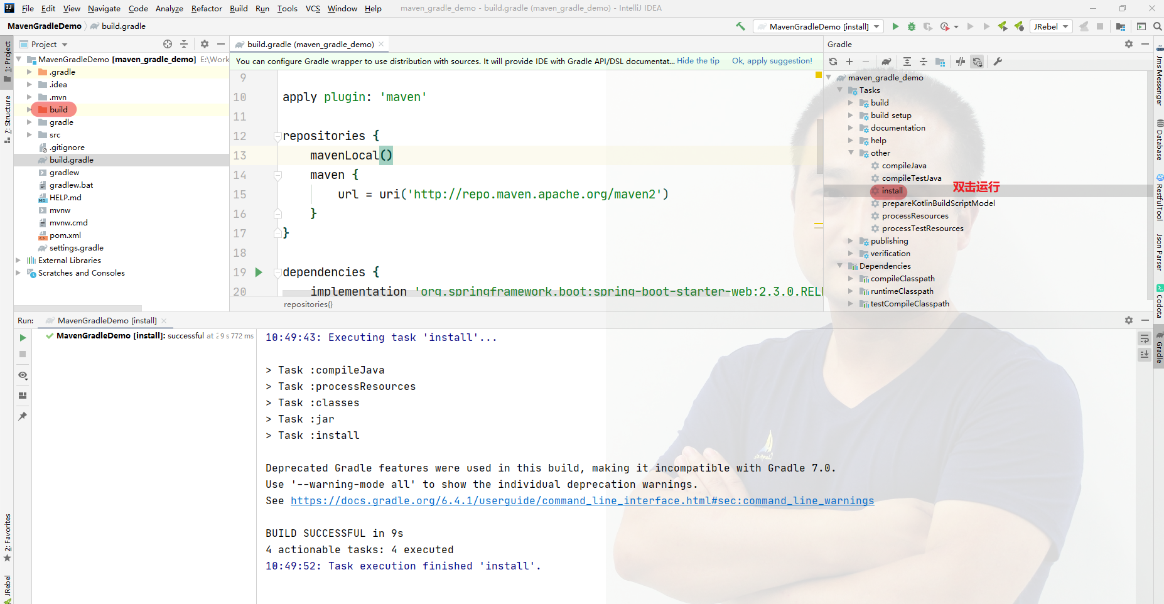The image size is (1164, 604).
Task: Select settings.gradle file
Action: 76,247
